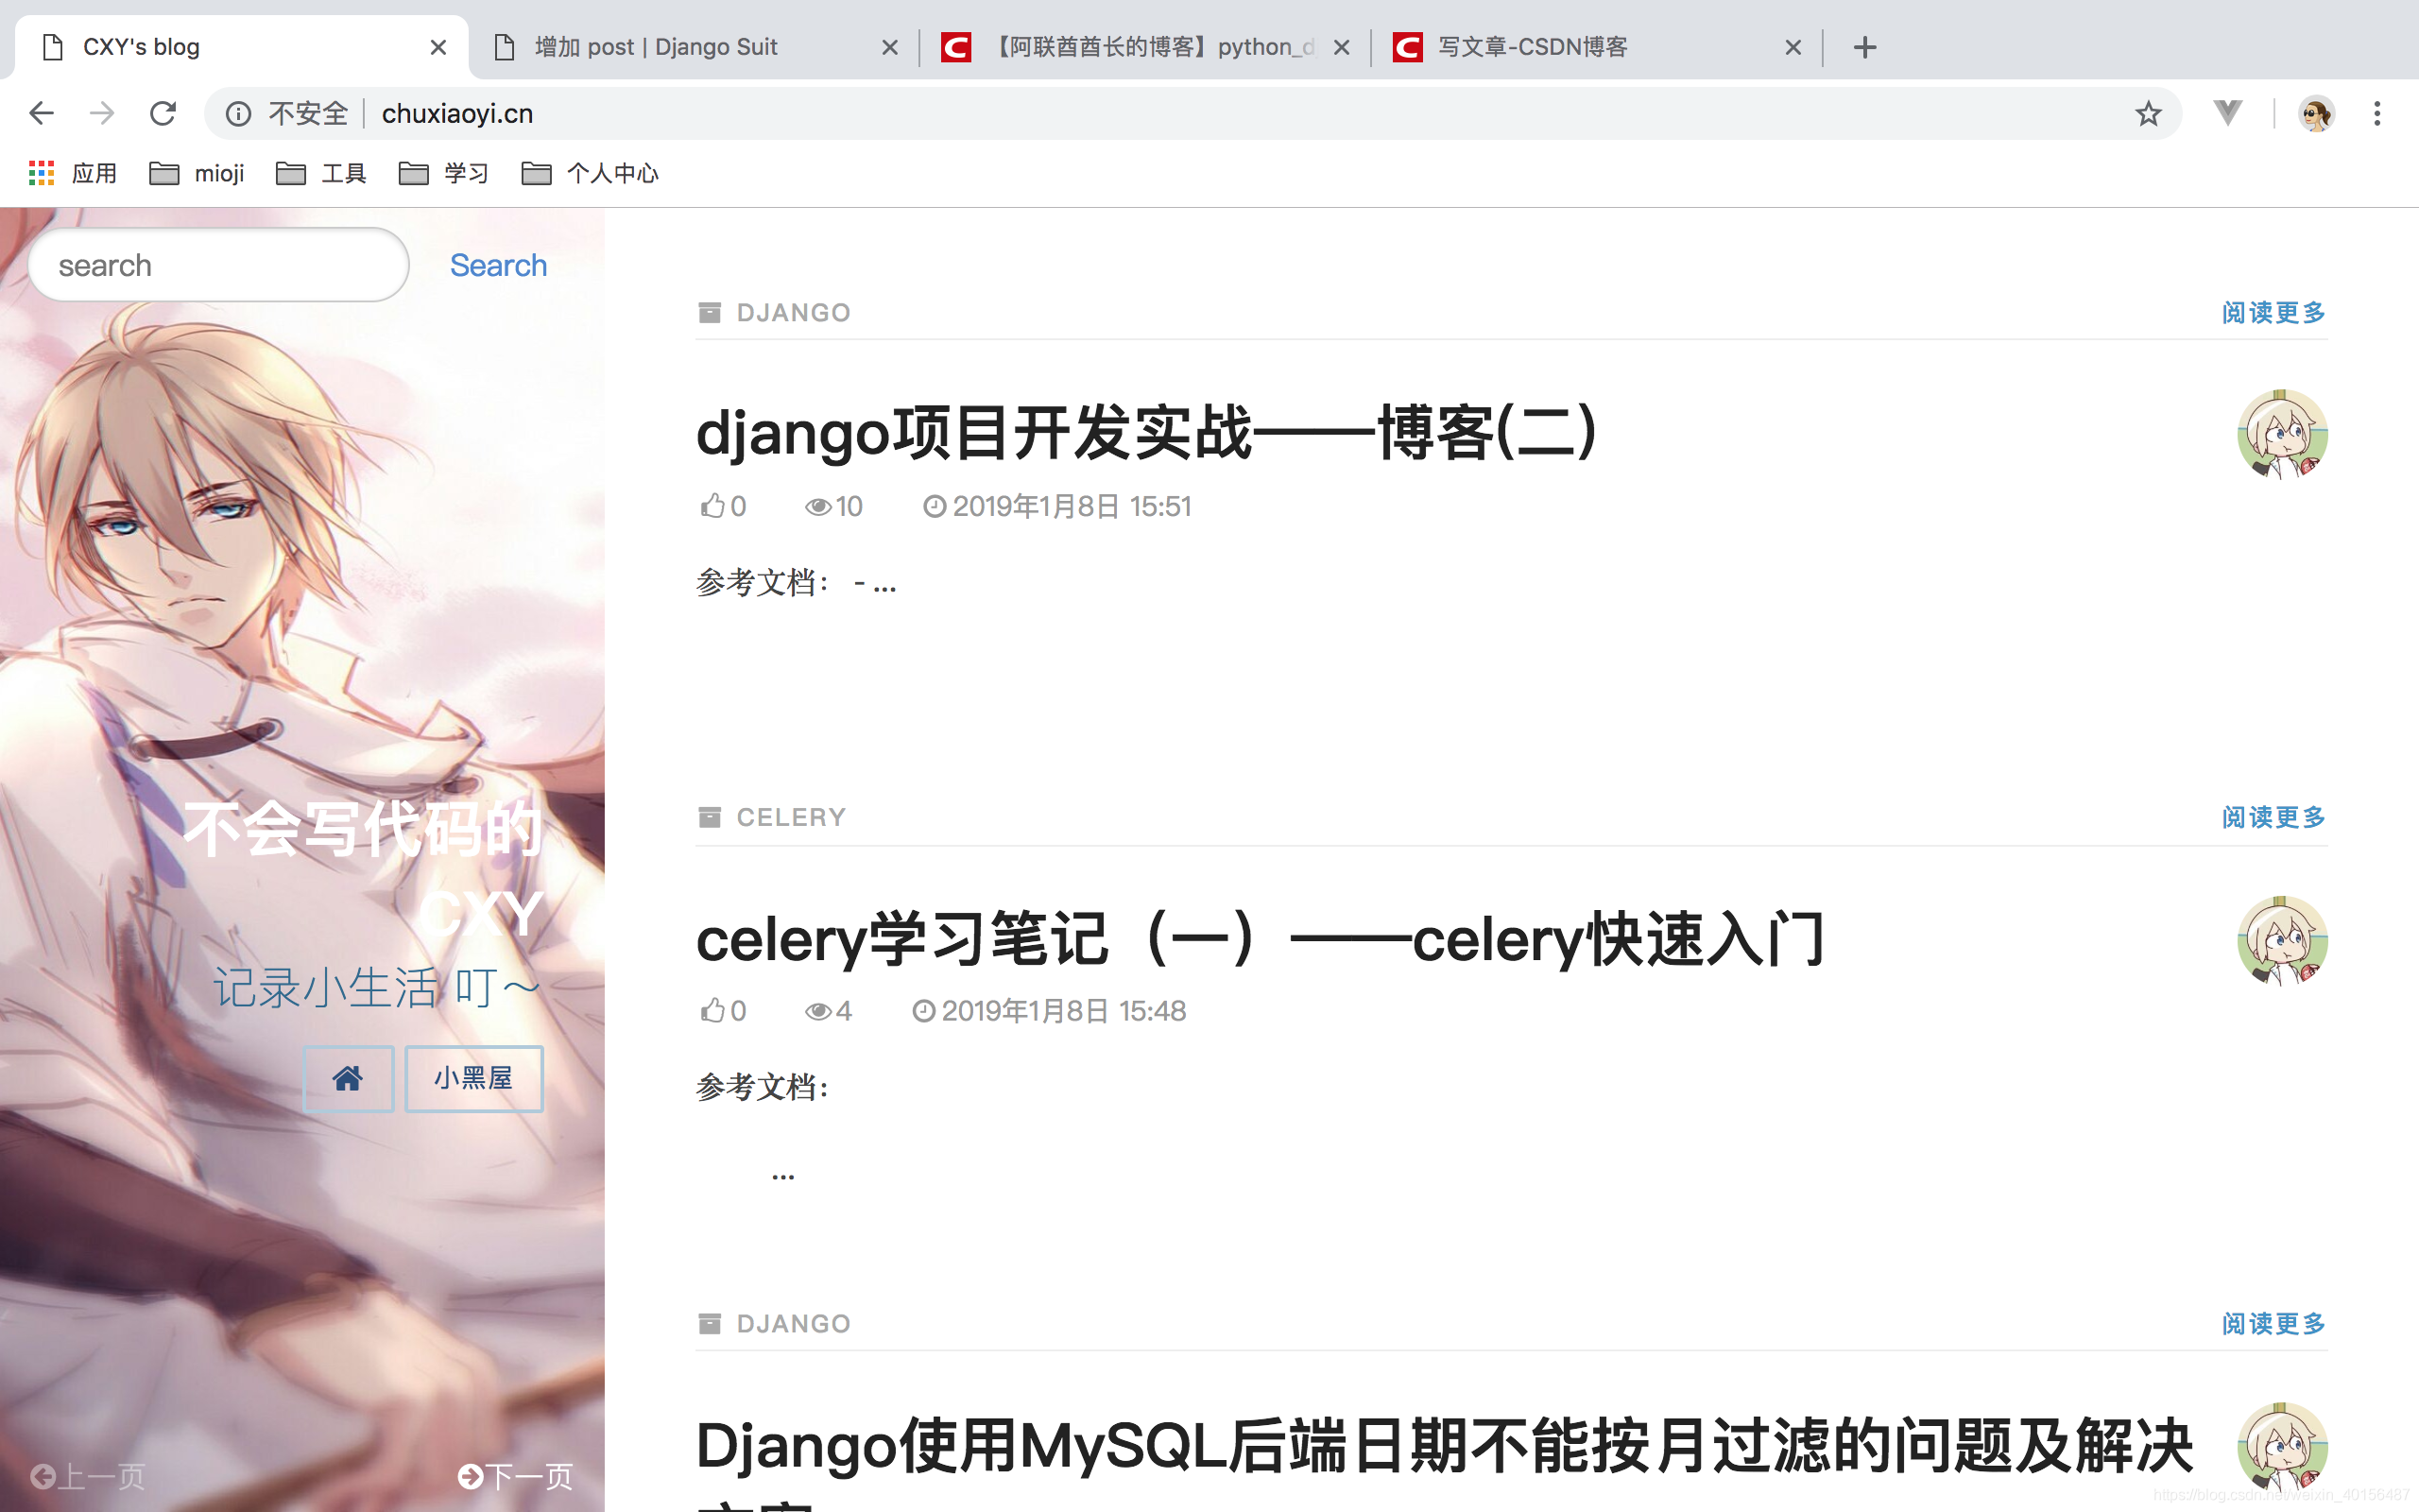
Task: Reload the current page
Action: pos(163,113)
